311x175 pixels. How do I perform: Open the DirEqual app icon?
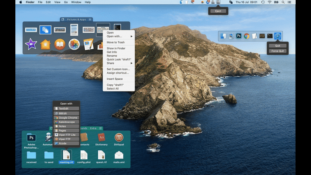pos(119,137)
